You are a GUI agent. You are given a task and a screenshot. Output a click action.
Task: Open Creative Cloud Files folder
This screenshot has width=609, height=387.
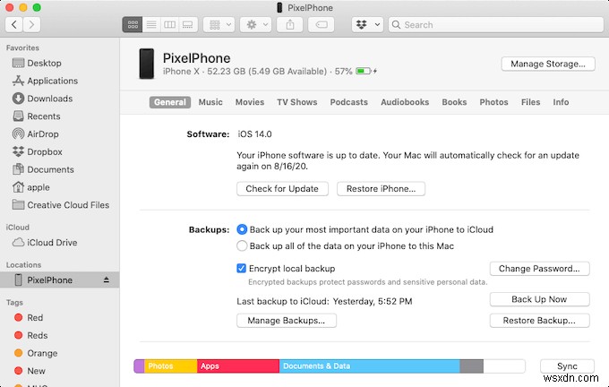point(61,205)
